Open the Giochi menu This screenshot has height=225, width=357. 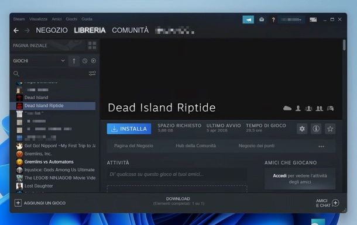(x=71, y=19)
